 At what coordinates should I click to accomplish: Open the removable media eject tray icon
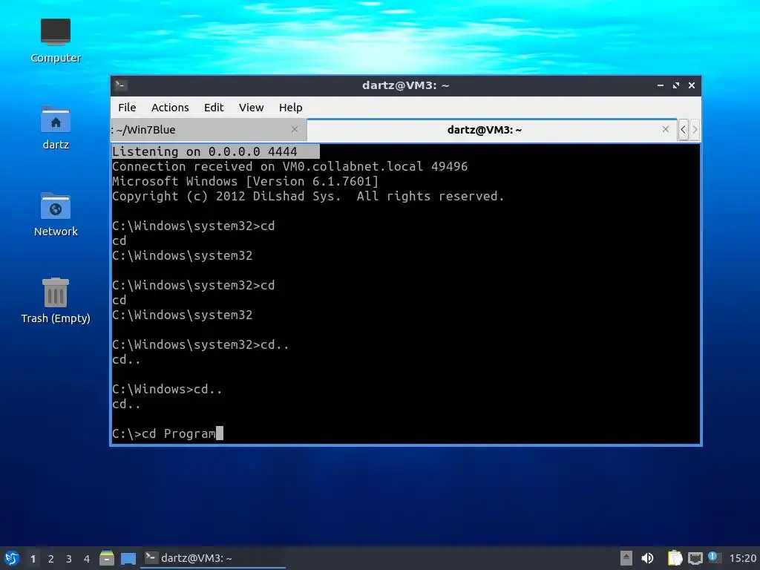point(626,558)
